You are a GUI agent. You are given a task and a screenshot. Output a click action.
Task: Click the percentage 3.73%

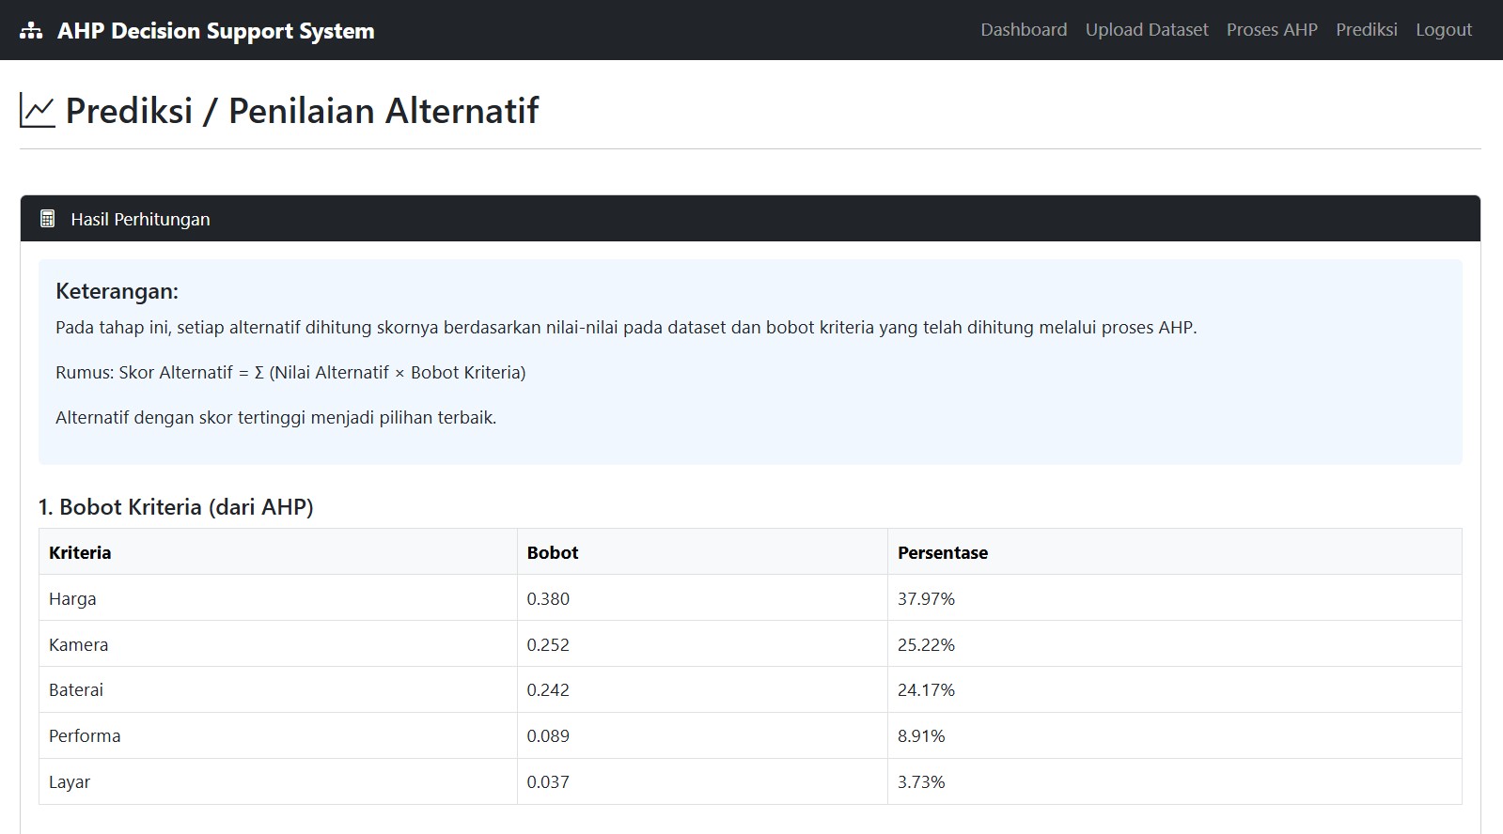click(921, 782)
